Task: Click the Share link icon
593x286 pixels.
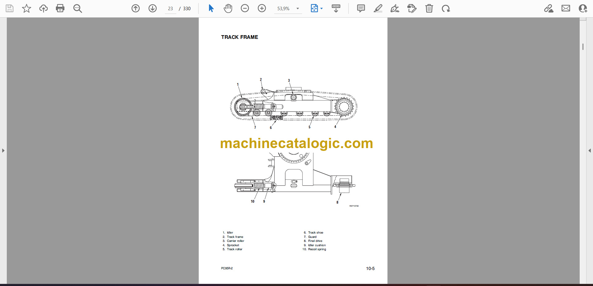Action: click(x=549, y=8)
